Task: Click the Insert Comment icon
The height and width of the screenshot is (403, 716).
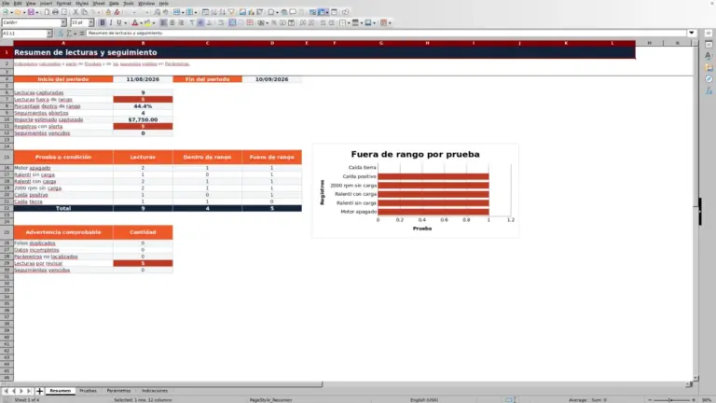Action: 293,12
